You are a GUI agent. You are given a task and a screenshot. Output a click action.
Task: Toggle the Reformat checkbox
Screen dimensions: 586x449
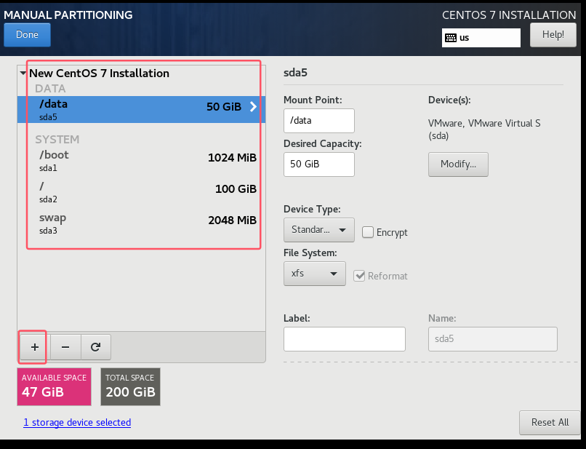359,276
